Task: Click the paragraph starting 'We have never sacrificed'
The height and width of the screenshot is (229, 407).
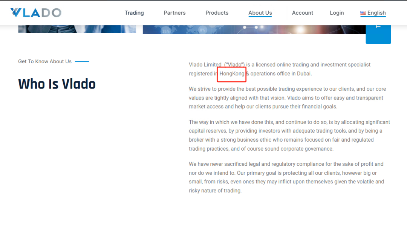Action: (x=286, y=177)
